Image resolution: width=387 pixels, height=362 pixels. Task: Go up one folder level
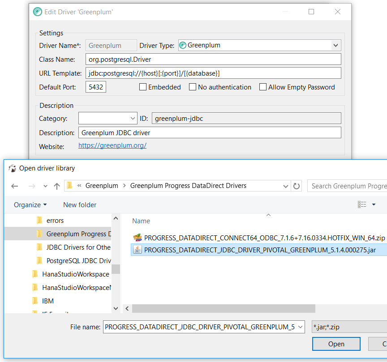click(57, 186)
